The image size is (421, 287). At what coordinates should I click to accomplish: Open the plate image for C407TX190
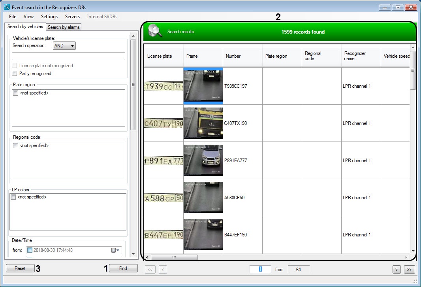(x=164, y=123)
